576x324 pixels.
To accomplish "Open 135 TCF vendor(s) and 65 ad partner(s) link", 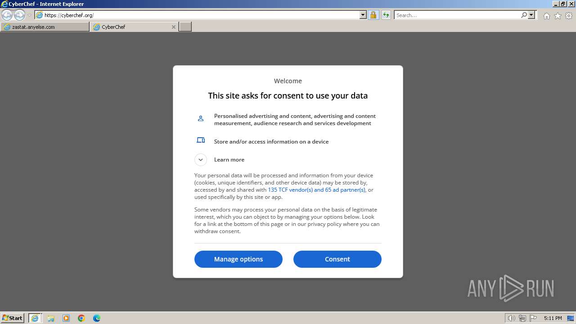I will pyautogui.click(x=317, y=190).
